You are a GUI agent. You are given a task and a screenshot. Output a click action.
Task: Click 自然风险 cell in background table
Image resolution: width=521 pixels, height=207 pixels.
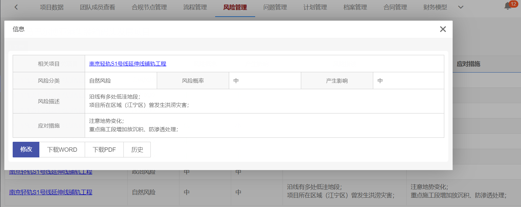click(144, 192)
